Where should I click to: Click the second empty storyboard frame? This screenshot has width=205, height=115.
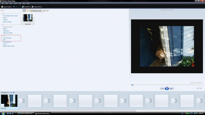coord(60,101)
